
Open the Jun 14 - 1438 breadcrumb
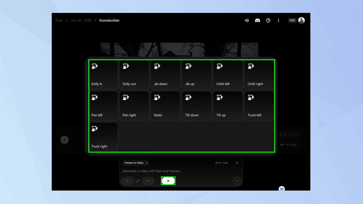81,21
